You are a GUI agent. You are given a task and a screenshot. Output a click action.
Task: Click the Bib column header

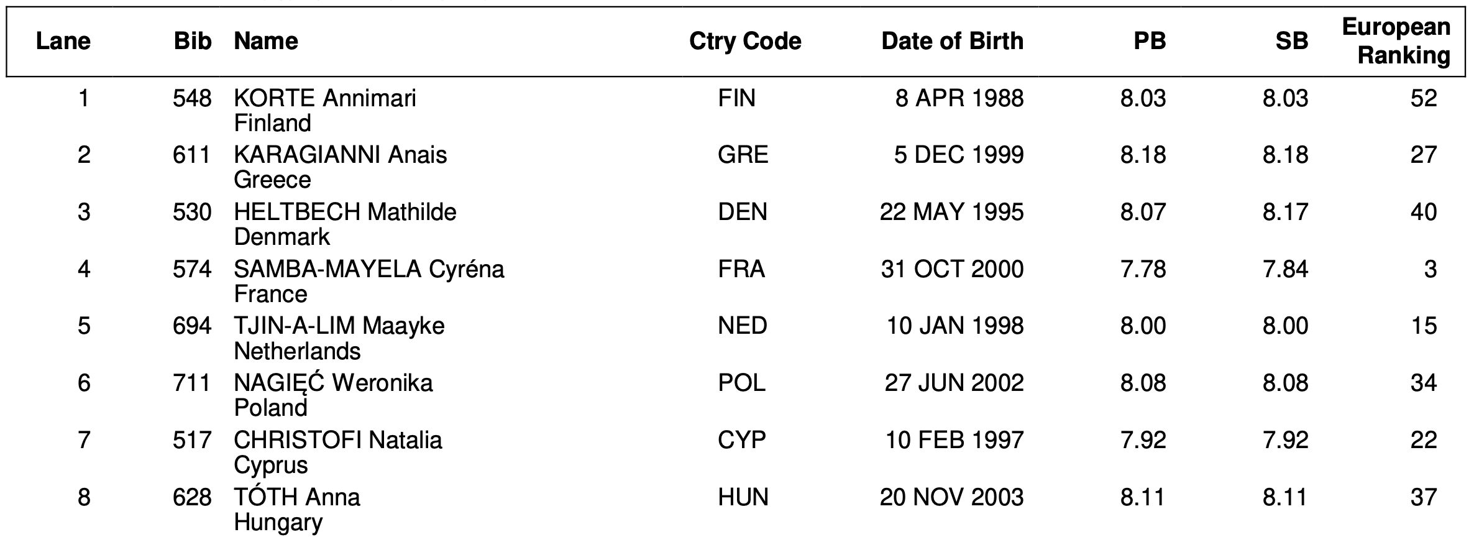pyautogui.click(x=193, y=41)
